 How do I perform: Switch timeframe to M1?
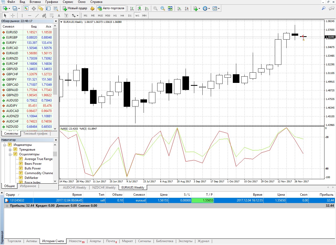pyautogui.click(x=86, y=15)
